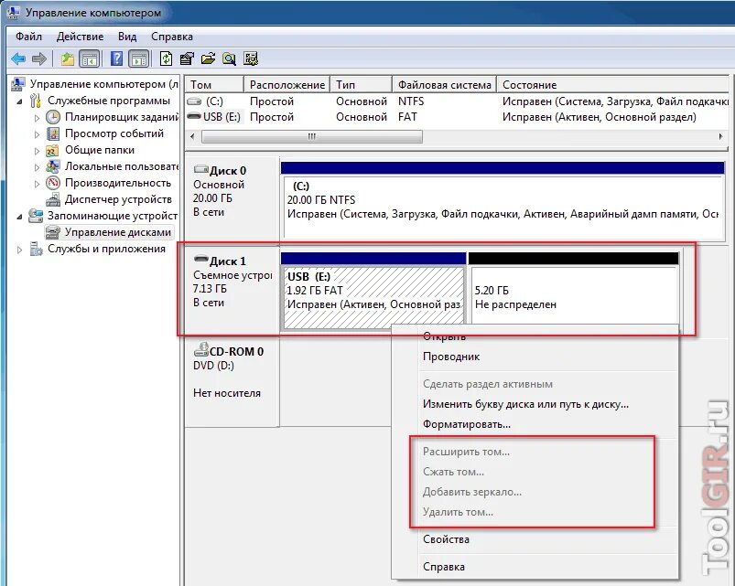Image resolution: width=735 pixels, height=586 pixels.
Task: Click the Службы и приложения icon
Action: coord(36,249)
